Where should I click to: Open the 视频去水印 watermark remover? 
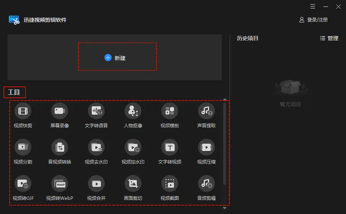[x=96, y=152]
